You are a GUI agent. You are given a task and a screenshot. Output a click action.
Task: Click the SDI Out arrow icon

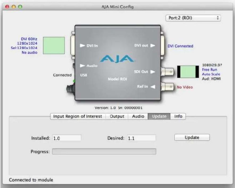point(153,72)
